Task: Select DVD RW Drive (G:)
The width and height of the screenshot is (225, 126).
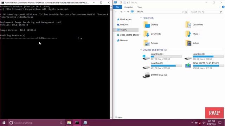Action: [x=155, y=75]
